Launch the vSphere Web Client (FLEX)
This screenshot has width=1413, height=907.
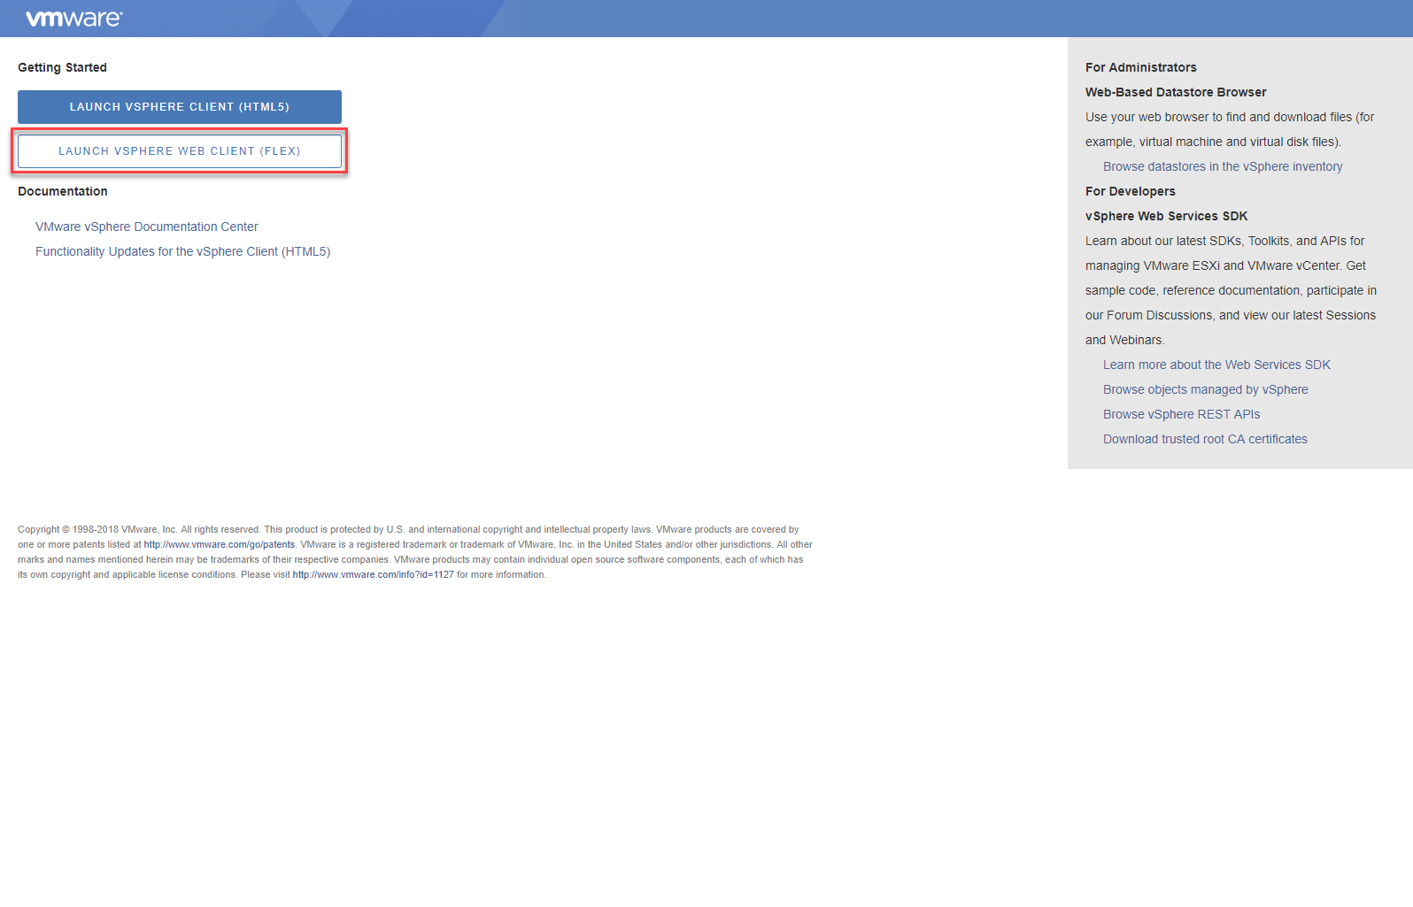(x=180, y=151)
